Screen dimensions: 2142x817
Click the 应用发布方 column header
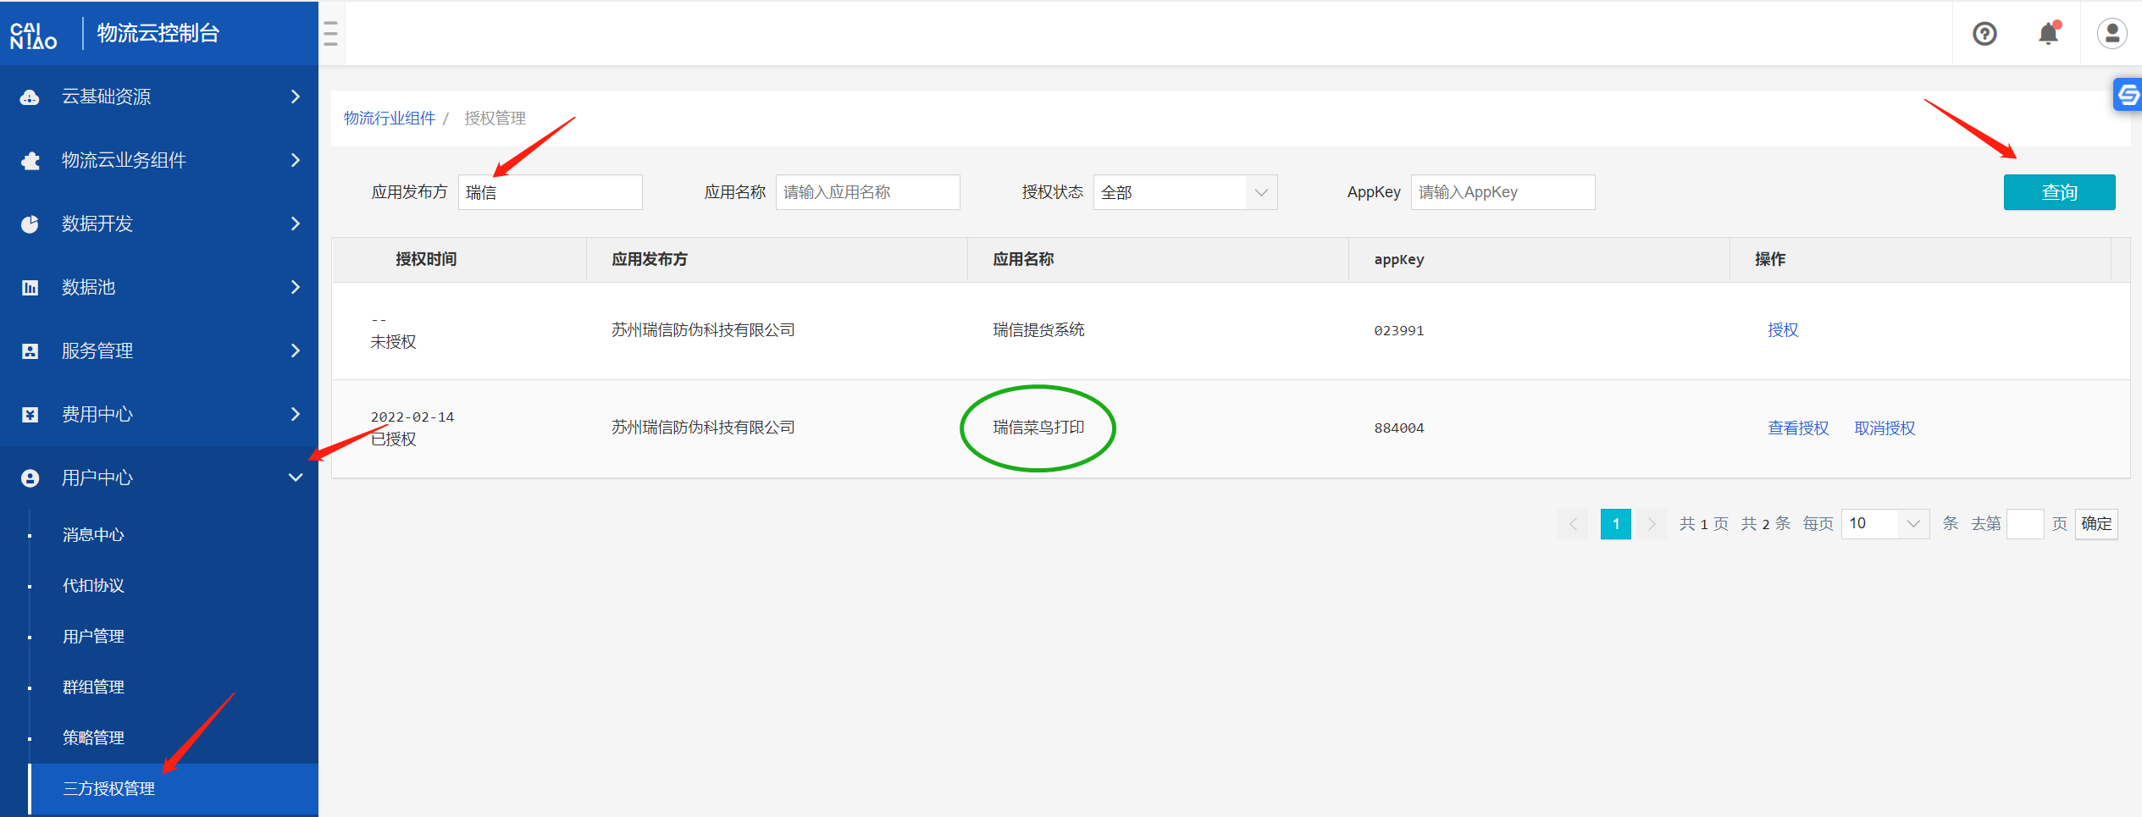pos(650,259)
